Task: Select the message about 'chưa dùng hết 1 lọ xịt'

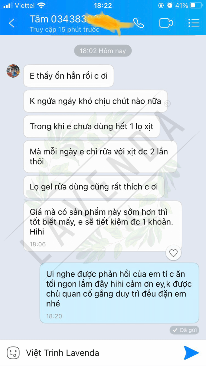Action: click(92, 126)
